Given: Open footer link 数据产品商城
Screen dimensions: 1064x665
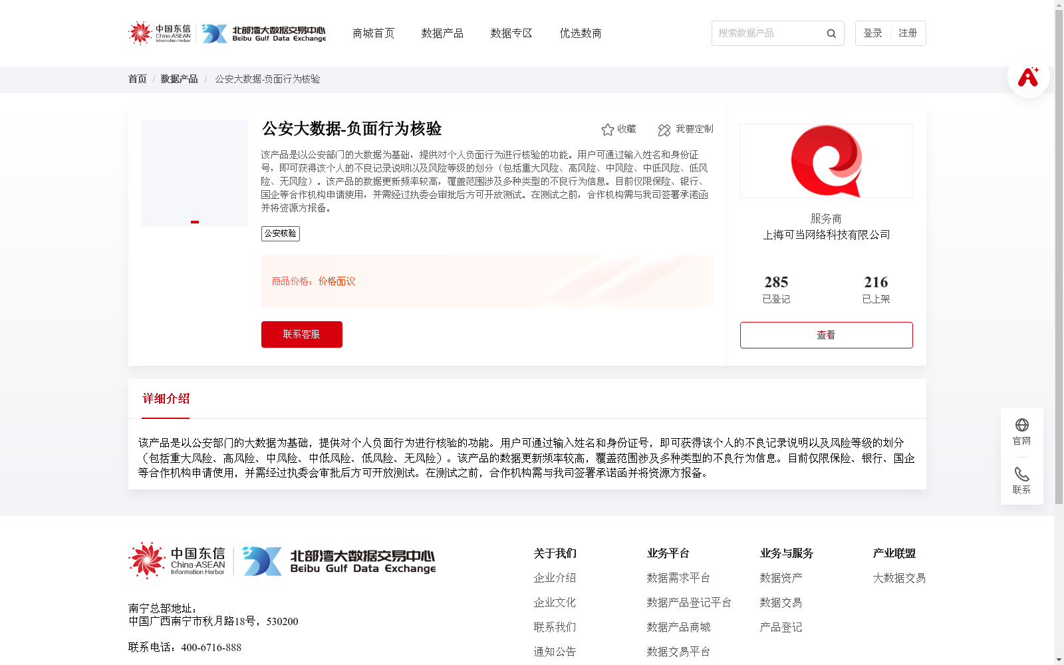Looking at the screenshot, I should point(678,627).
